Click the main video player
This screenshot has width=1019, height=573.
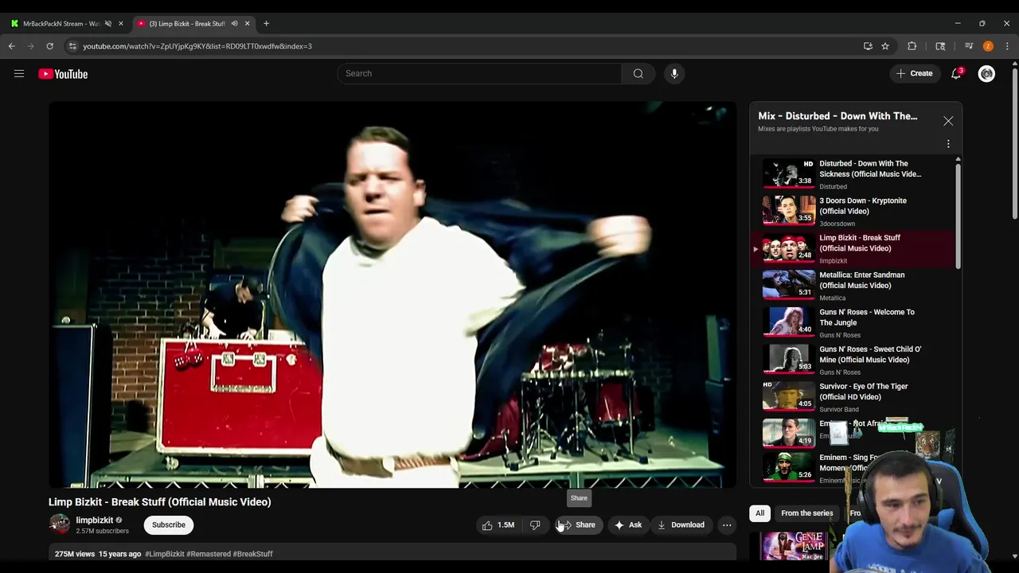pos(392,294)
